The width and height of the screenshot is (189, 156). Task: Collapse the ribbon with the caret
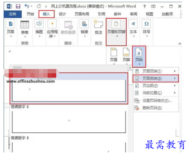tap(180, 43)
